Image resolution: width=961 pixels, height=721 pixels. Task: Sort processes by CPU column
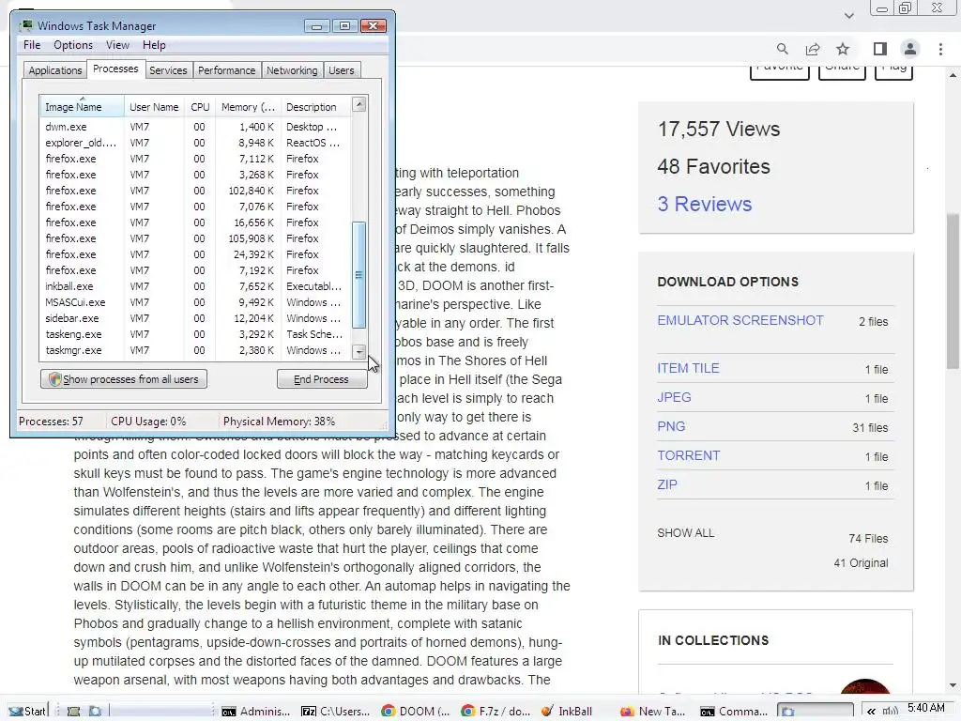(x=200, y=107)
